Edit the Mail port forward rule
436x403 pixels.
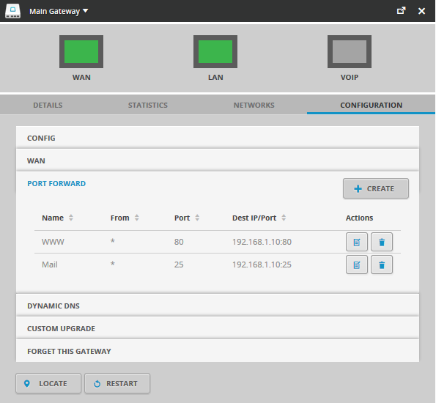[x=356, y=265]
